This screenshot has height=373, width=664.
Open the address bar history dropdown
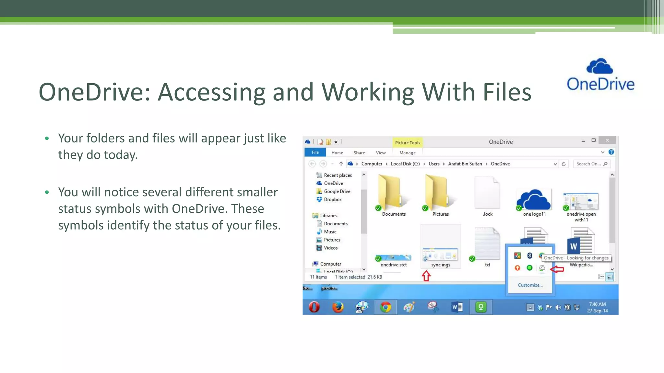pos(555,164)
